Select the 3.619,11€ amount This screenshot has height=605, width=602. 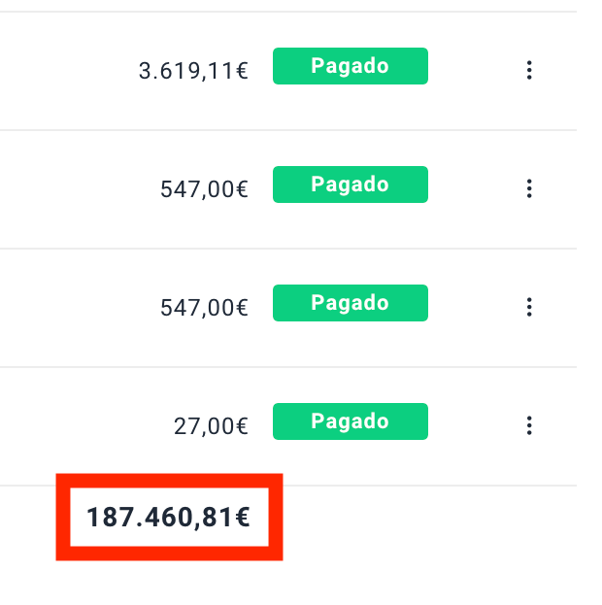(x=194, y=71)
